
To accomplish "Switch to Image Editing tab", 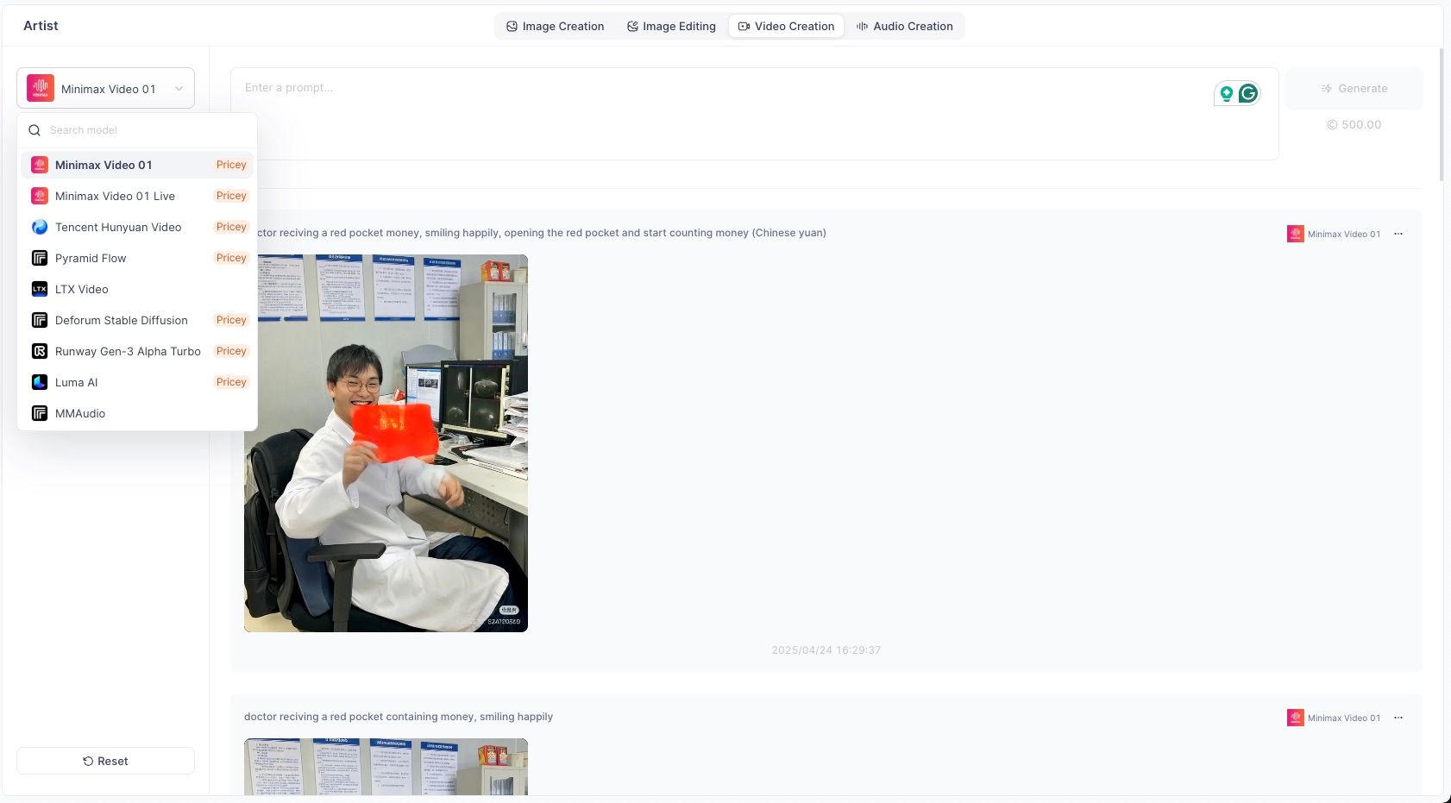I will pos(671,27).
